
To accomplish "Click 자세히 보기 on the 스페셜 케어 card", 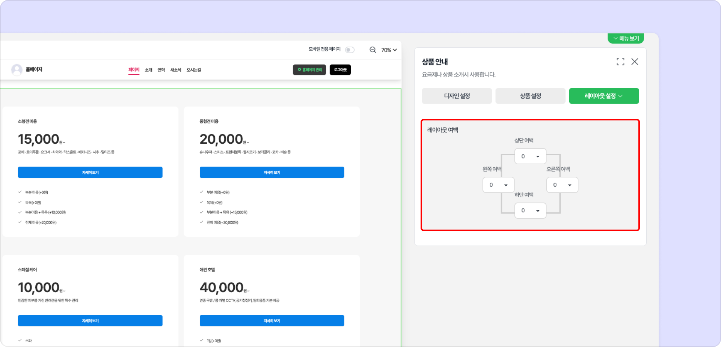I will pos(90,321).
